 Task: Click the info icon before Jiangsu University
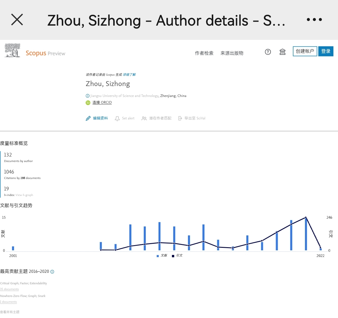tap(88, 96)
